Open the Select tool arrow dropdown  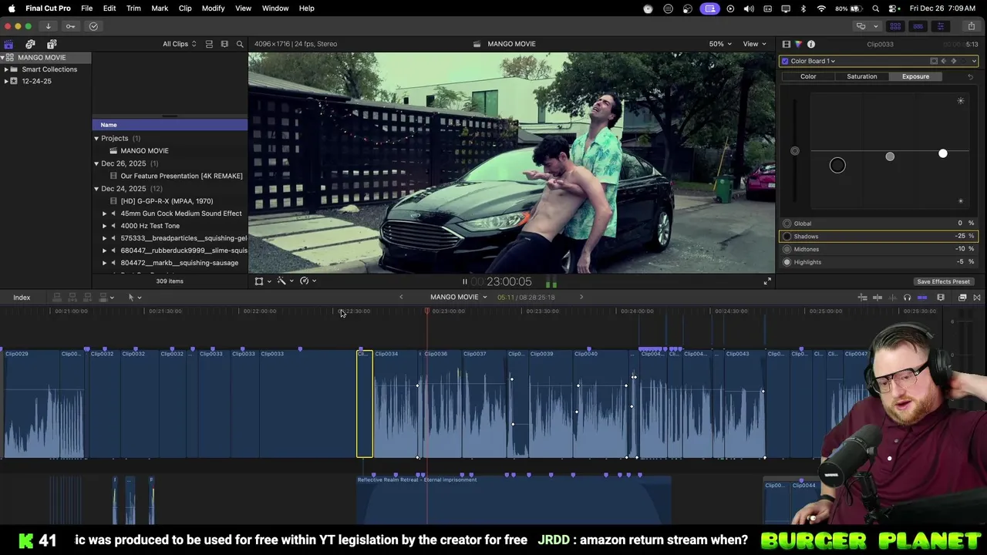click(x=134, y=298)
